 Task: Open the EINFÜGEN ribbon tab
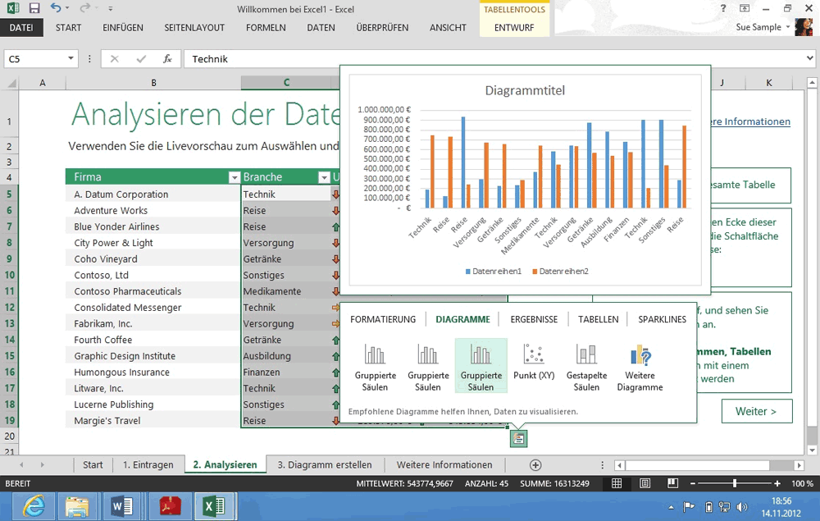(x=123, y=28)
